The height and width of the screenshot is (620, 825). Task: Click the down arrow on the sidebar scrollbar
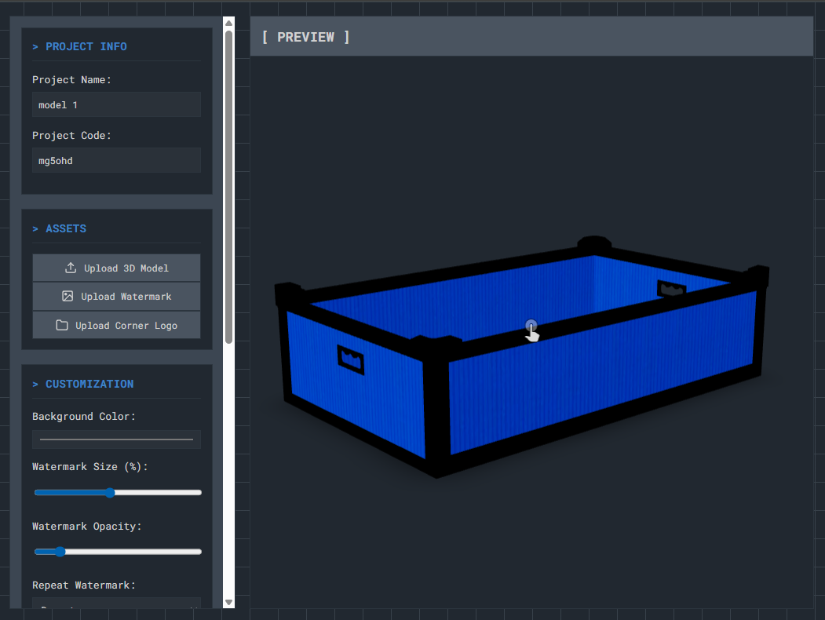click(x=228, y=601)
